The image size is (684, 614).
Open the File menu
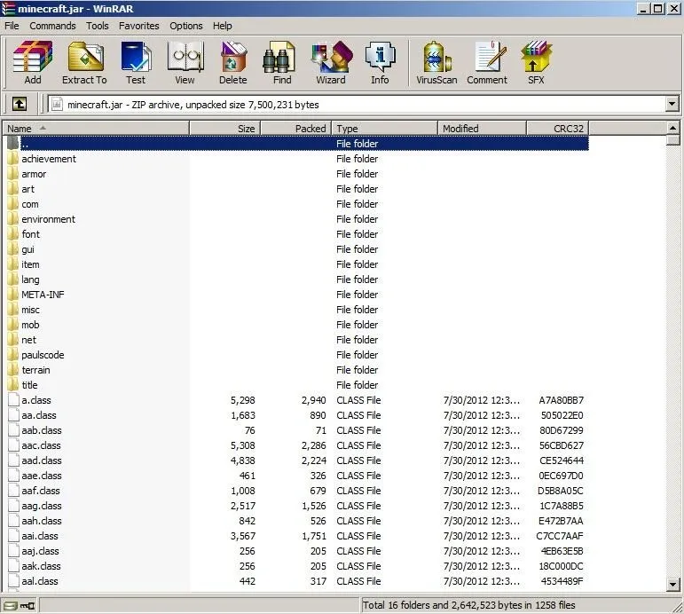(x=12, y=26)
